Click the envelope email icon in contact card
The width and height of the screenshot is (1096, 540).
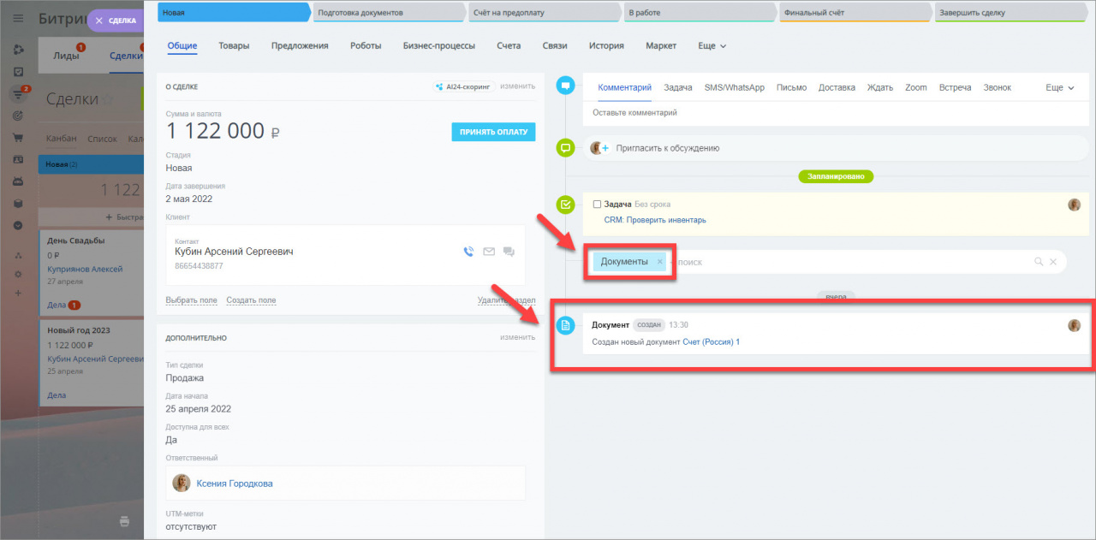point(489,252)
